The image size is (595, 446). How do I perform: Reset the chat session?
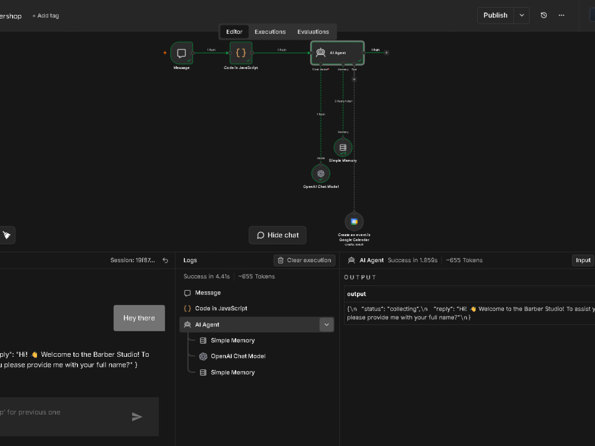165,260
